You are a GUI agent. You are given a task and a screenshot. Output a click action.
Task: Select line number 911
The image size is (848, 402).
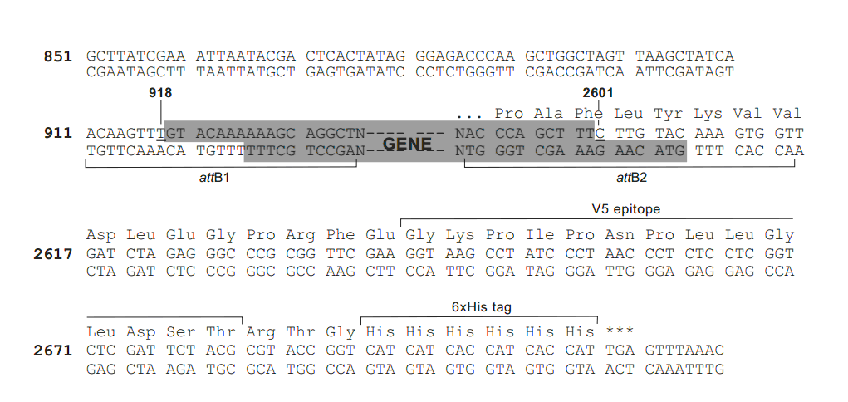57,133
